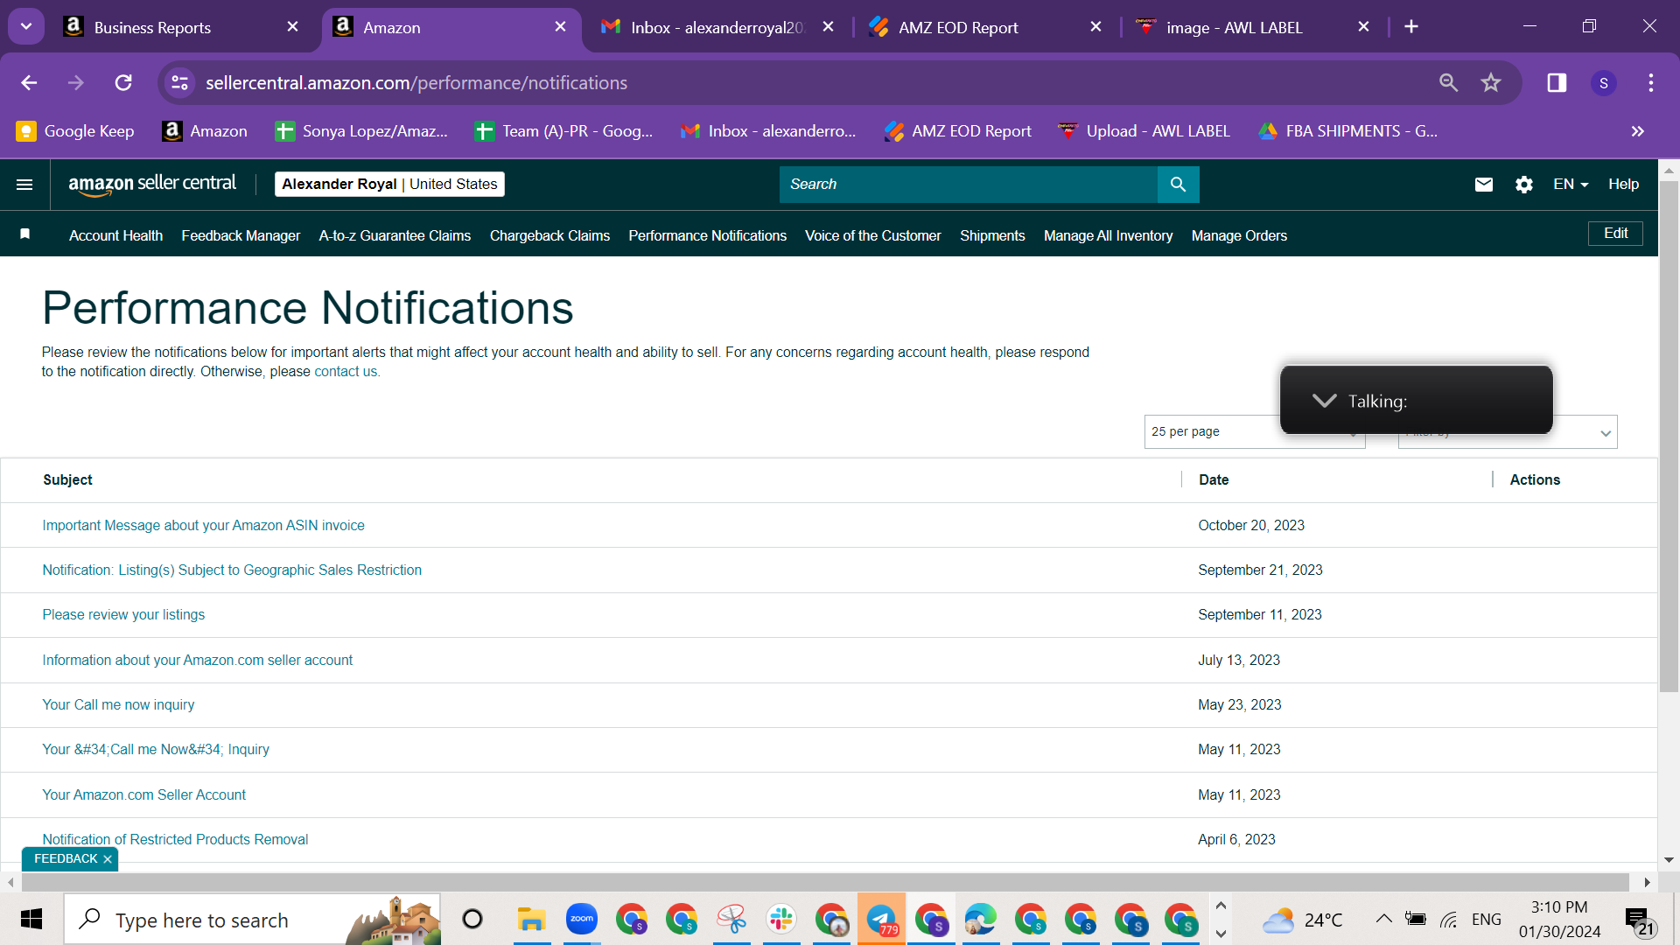Click the Cortana circle icon on the taskbar
This screenshot has height=945, width=1680.
[472, 919]
